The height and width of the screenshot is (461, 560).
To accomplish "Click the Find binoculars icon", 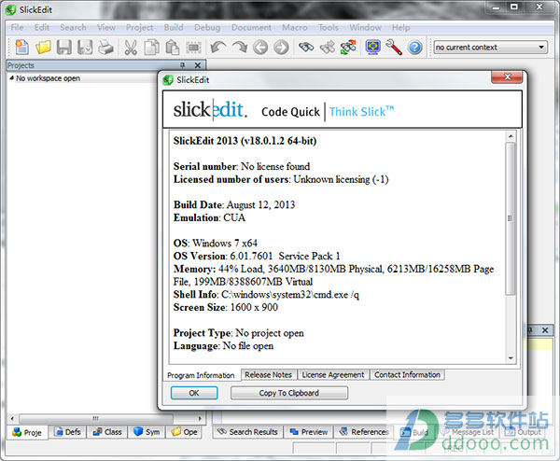I will coord(306,48).
